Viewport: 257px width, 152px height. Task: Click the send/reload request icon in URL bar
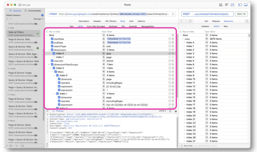click(x=173, y=14)
